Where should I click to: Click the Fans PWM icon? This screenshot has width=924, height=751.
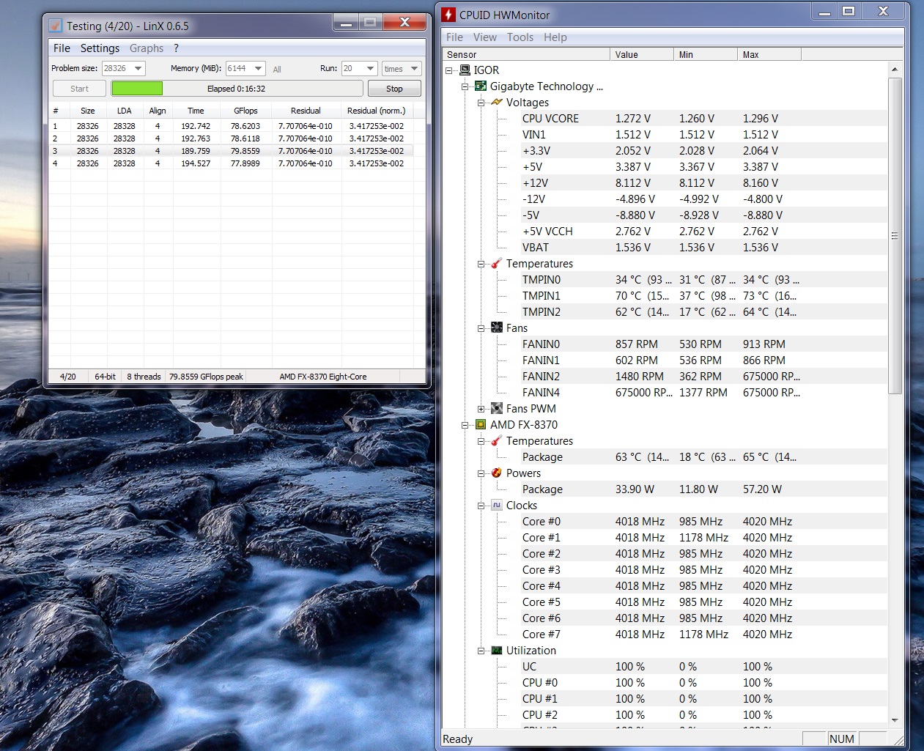[x=497, y=409]
